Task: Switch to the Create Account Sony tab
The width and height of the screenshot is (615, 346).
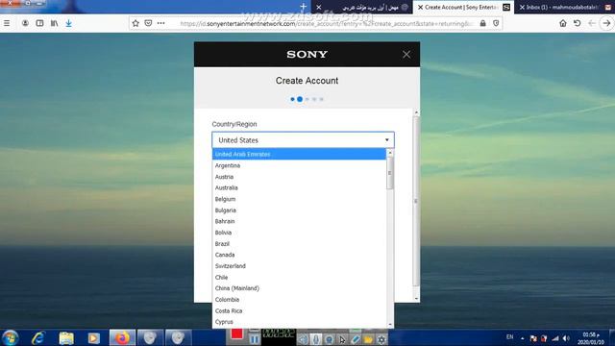Action: 463,7
